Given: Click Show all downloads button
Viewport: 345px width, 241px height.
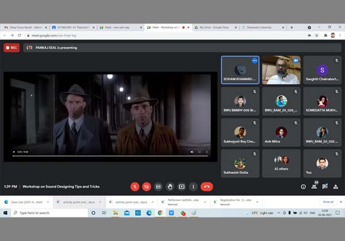Looking at the screenshot, I should [x=328, y=202].
